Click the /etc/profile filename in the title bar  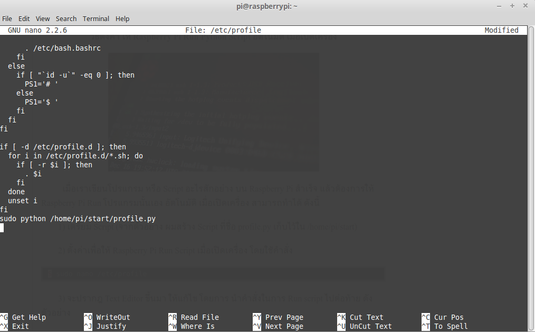[238, 30]
